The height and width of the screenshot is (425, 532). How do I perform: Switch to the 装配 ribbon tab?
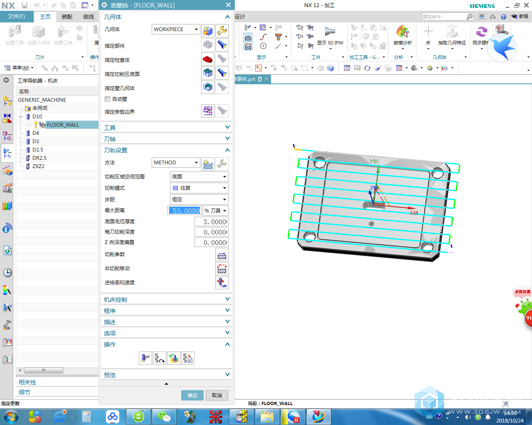coord(67,17)
